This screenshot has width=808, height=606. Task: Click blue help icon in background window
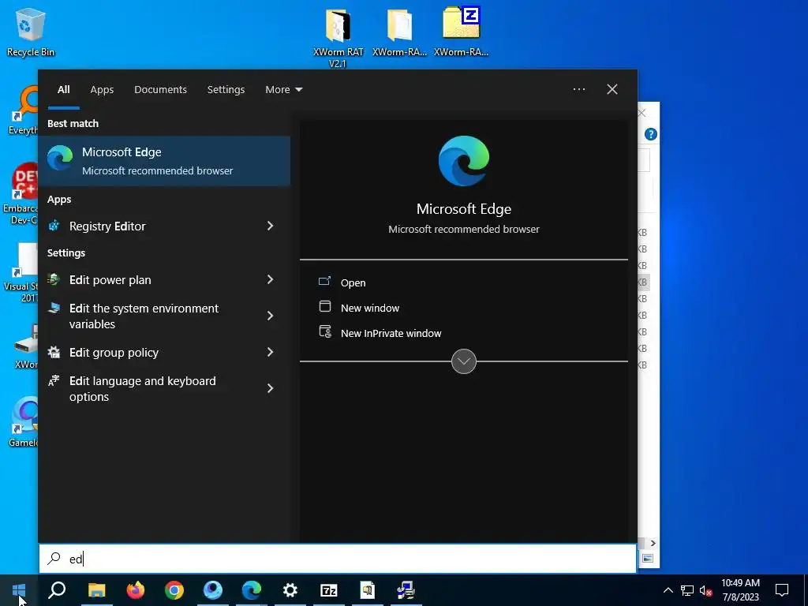(651, 134)
